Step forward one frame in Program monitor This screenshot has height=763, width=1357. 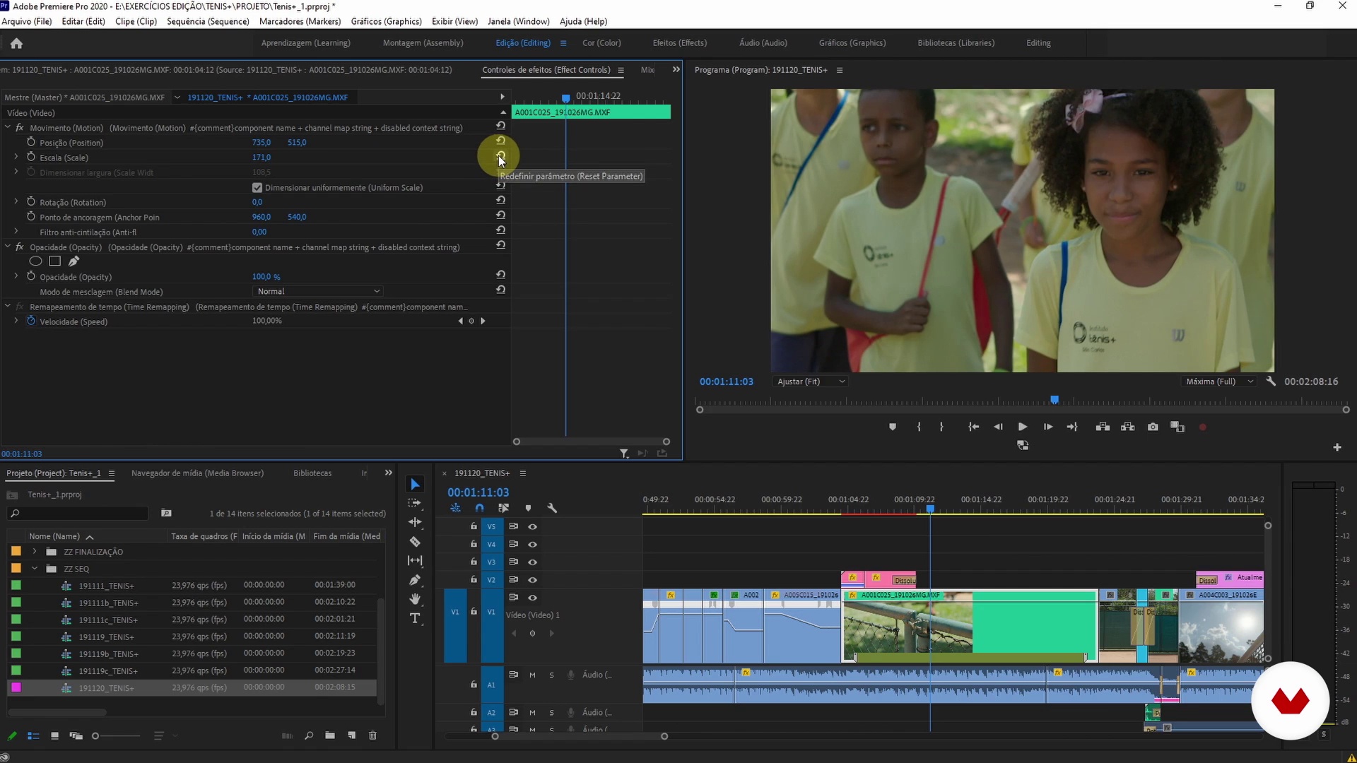[x=1047, y=427]
